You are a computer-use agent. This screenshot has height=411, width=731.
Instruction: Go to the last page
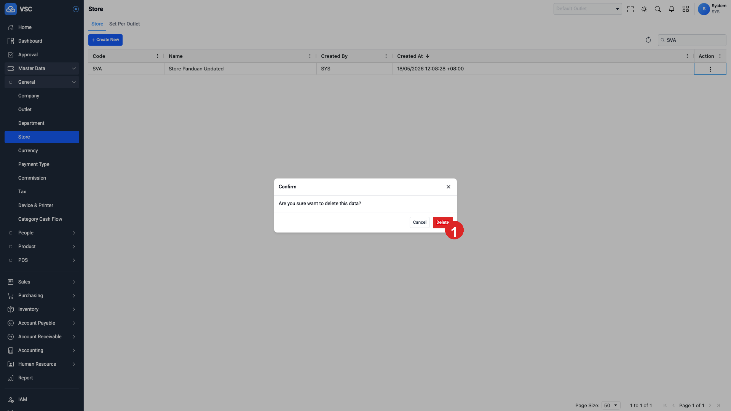pyautogui.click(x=718, y=405)
